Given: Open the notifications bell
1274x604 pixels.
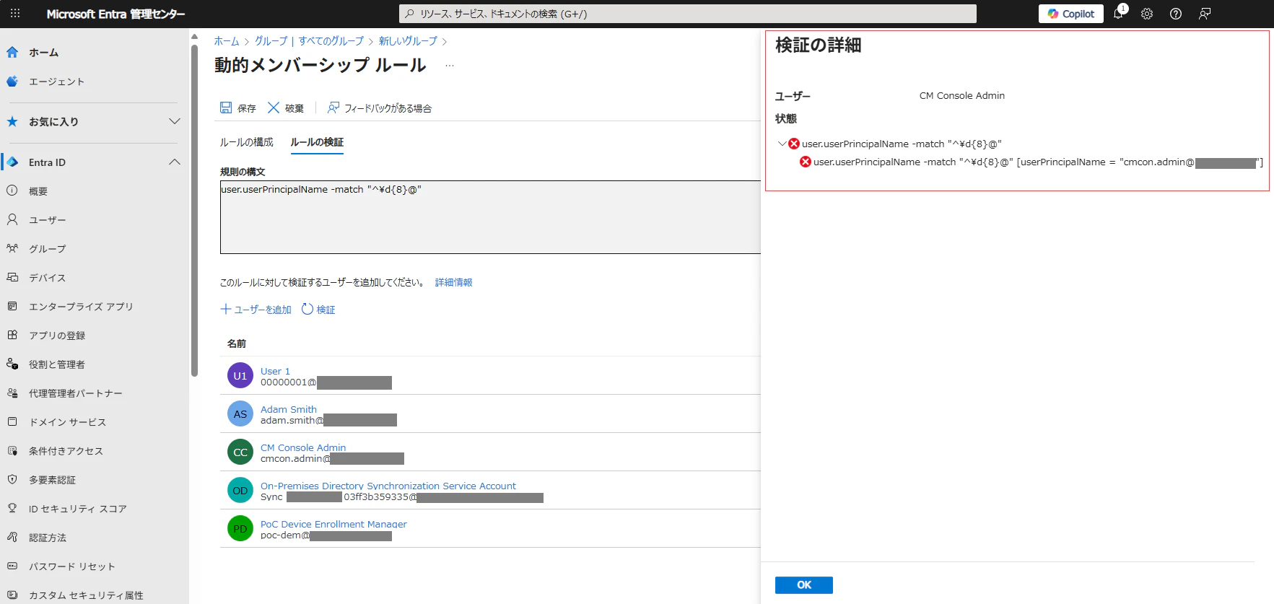Looking at the screenshot, I should point(1118,14).
